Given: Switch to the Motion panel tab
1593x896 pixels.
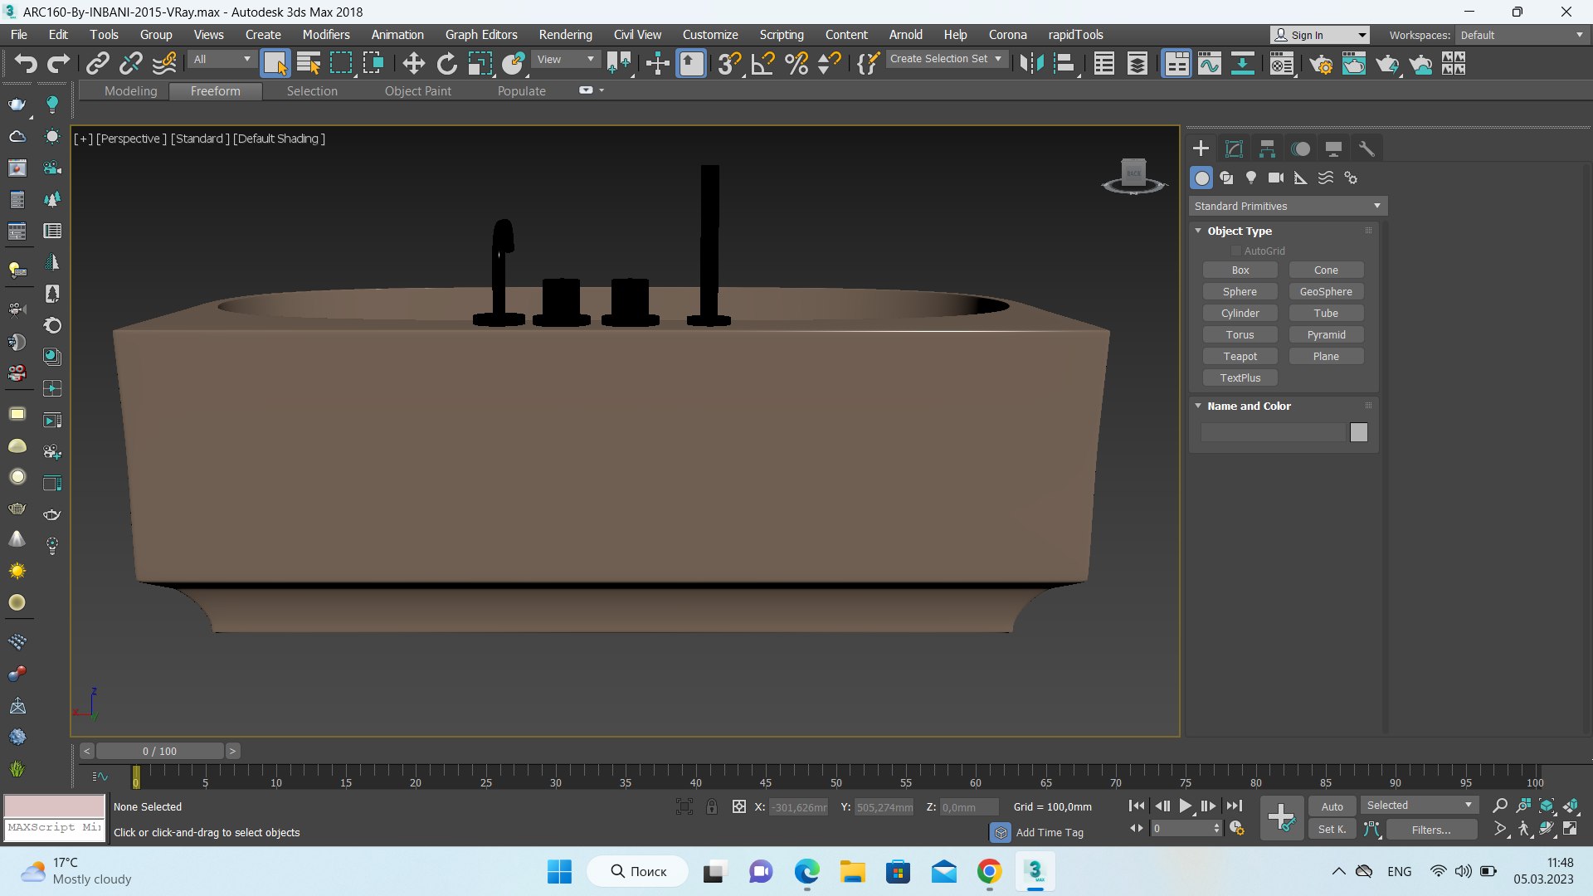Looking at the screenshot, I should pos(1300,149).
